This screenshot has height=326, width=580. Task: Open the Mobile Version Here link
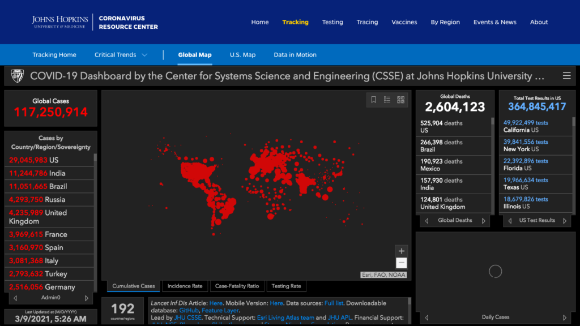tap(276, 303)
